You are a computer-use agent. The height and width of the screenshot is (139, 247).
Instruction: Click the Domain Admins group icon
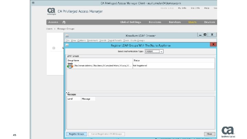point(70,66)
